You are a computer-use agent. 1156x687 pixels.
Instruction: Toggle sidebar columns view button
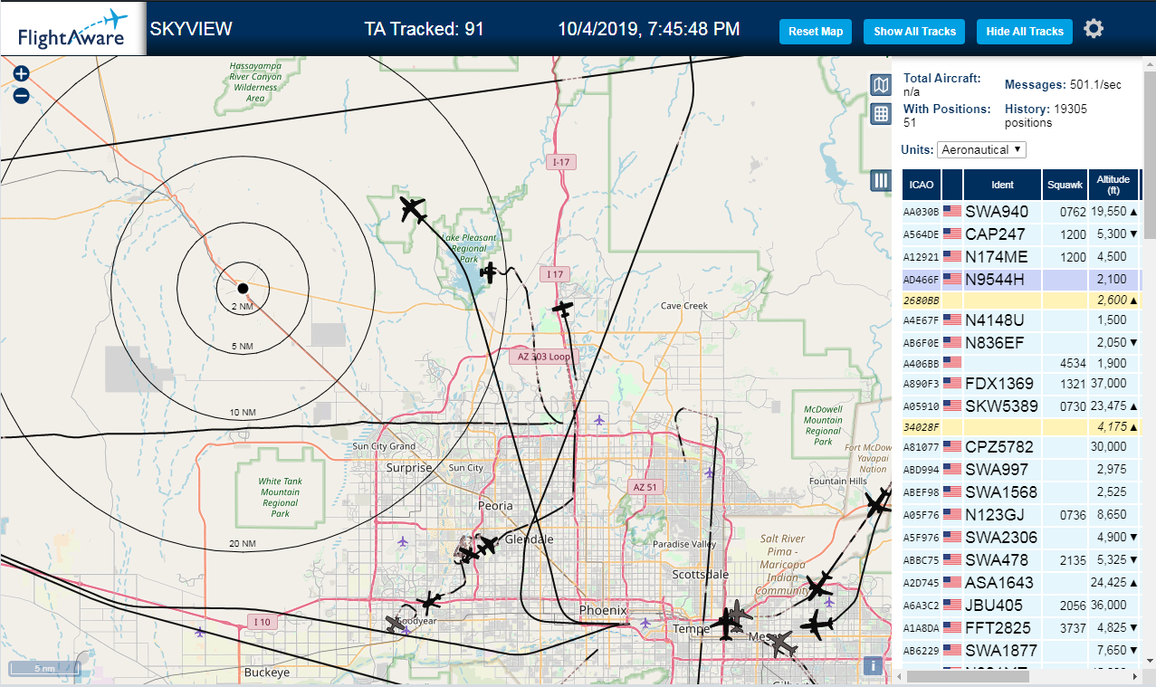(x=881, y=180)
